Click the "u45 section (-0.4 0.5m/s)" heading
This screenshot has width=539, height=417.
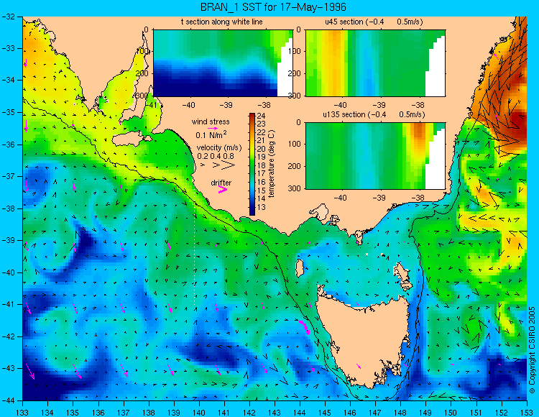coord(374,22)
